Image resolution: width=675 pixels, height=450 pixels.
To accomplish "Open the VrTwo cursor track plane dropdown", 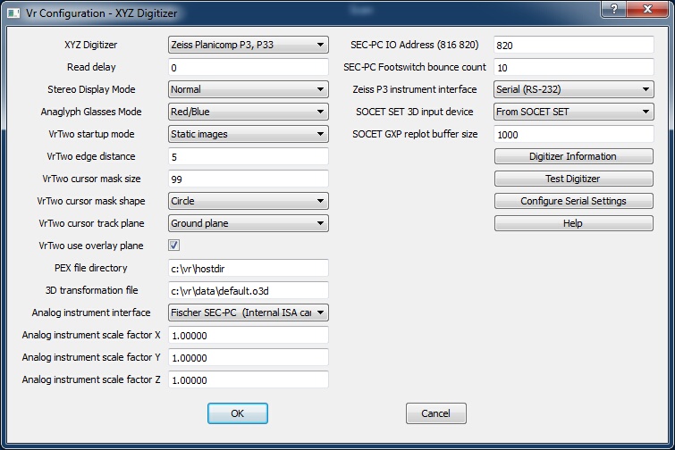I will [248, 223].
